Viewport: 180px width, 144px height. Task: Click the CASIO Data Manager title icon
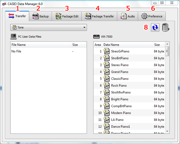point(4,4)
